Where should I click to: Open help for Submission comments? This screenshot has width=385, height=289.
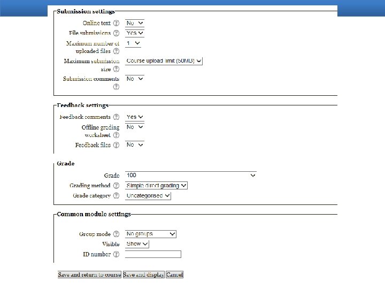click(116, 87)
